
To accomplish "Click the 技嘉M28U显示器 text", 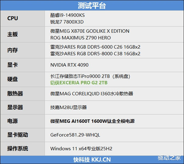I will [x=69, y=108].
